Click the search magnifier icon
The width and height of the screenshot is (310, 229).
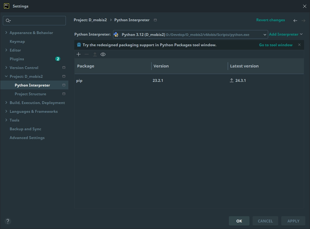(x=8, y=21)
